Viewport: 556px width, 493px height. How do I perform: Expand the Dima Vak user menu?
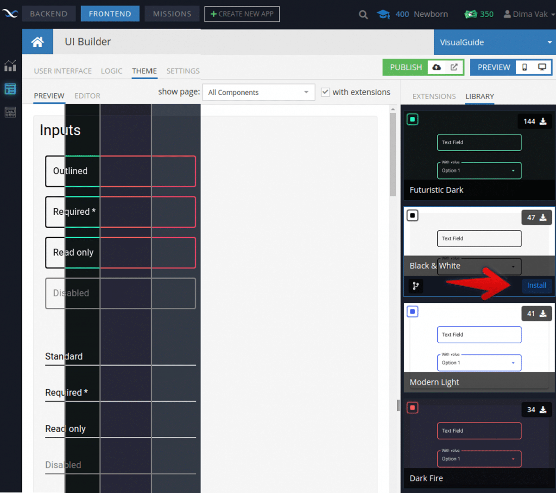pyautogui.click(x=528, y=14)
